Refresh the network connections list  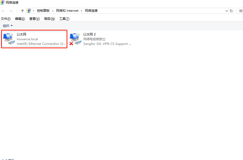pos(231,11)
